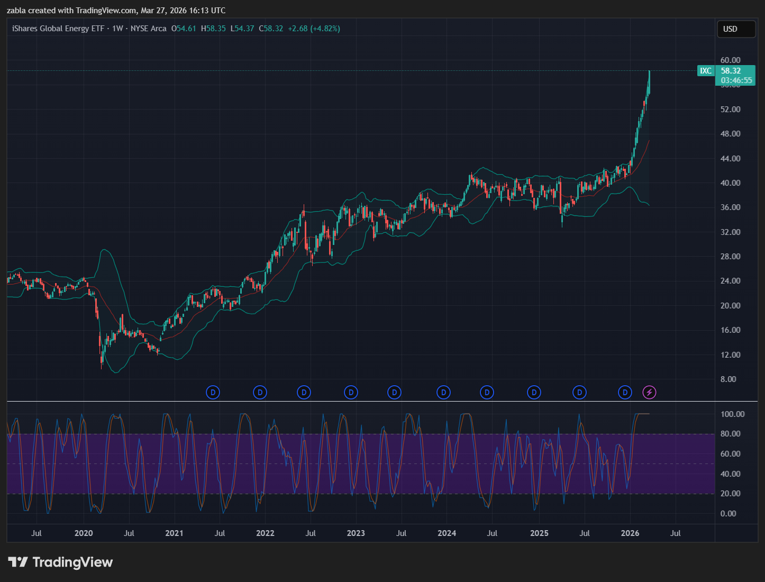Click the purple lightning bolt event icon
765x582 pixels.
point(650,393)
